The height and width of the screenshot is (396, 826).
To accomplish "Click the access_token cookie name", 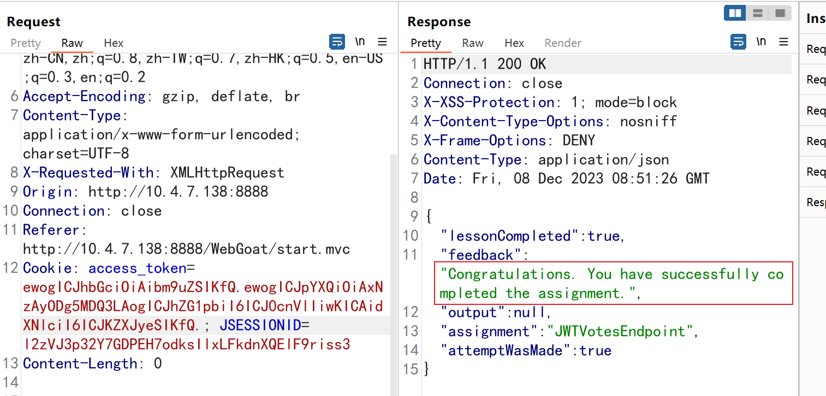I will (138, 268).
